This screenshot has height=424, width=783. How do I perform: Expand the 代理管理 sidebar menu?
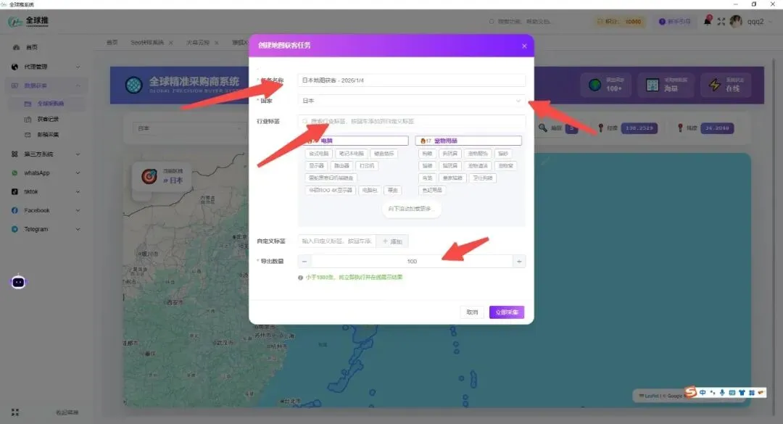[78, 67]
